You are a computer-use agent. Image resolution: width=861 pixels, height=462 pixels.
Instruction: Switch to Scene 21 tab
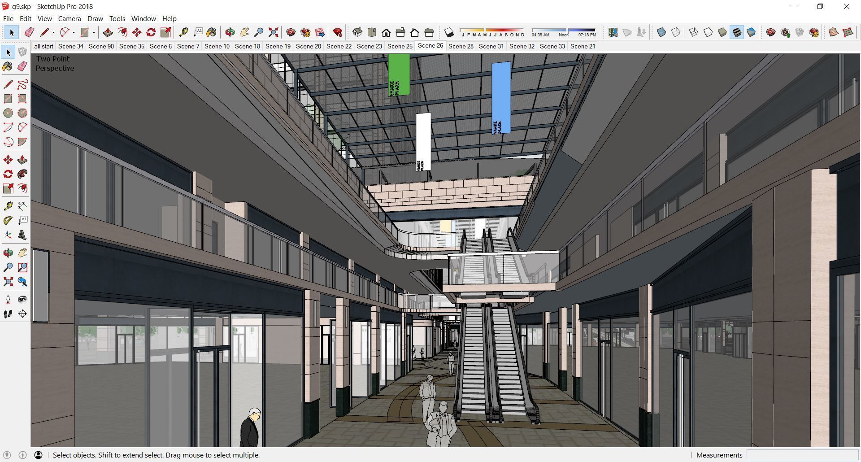583,46
